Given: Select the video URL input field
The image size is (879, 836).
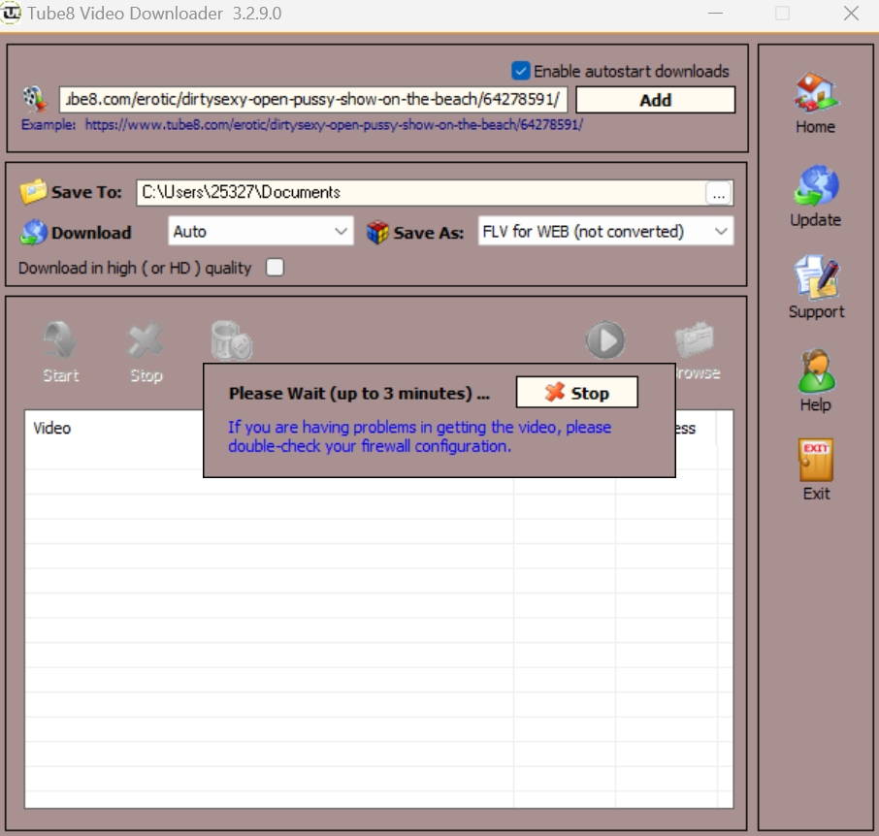Looking at the screenshot, I should tap(310, 100).
